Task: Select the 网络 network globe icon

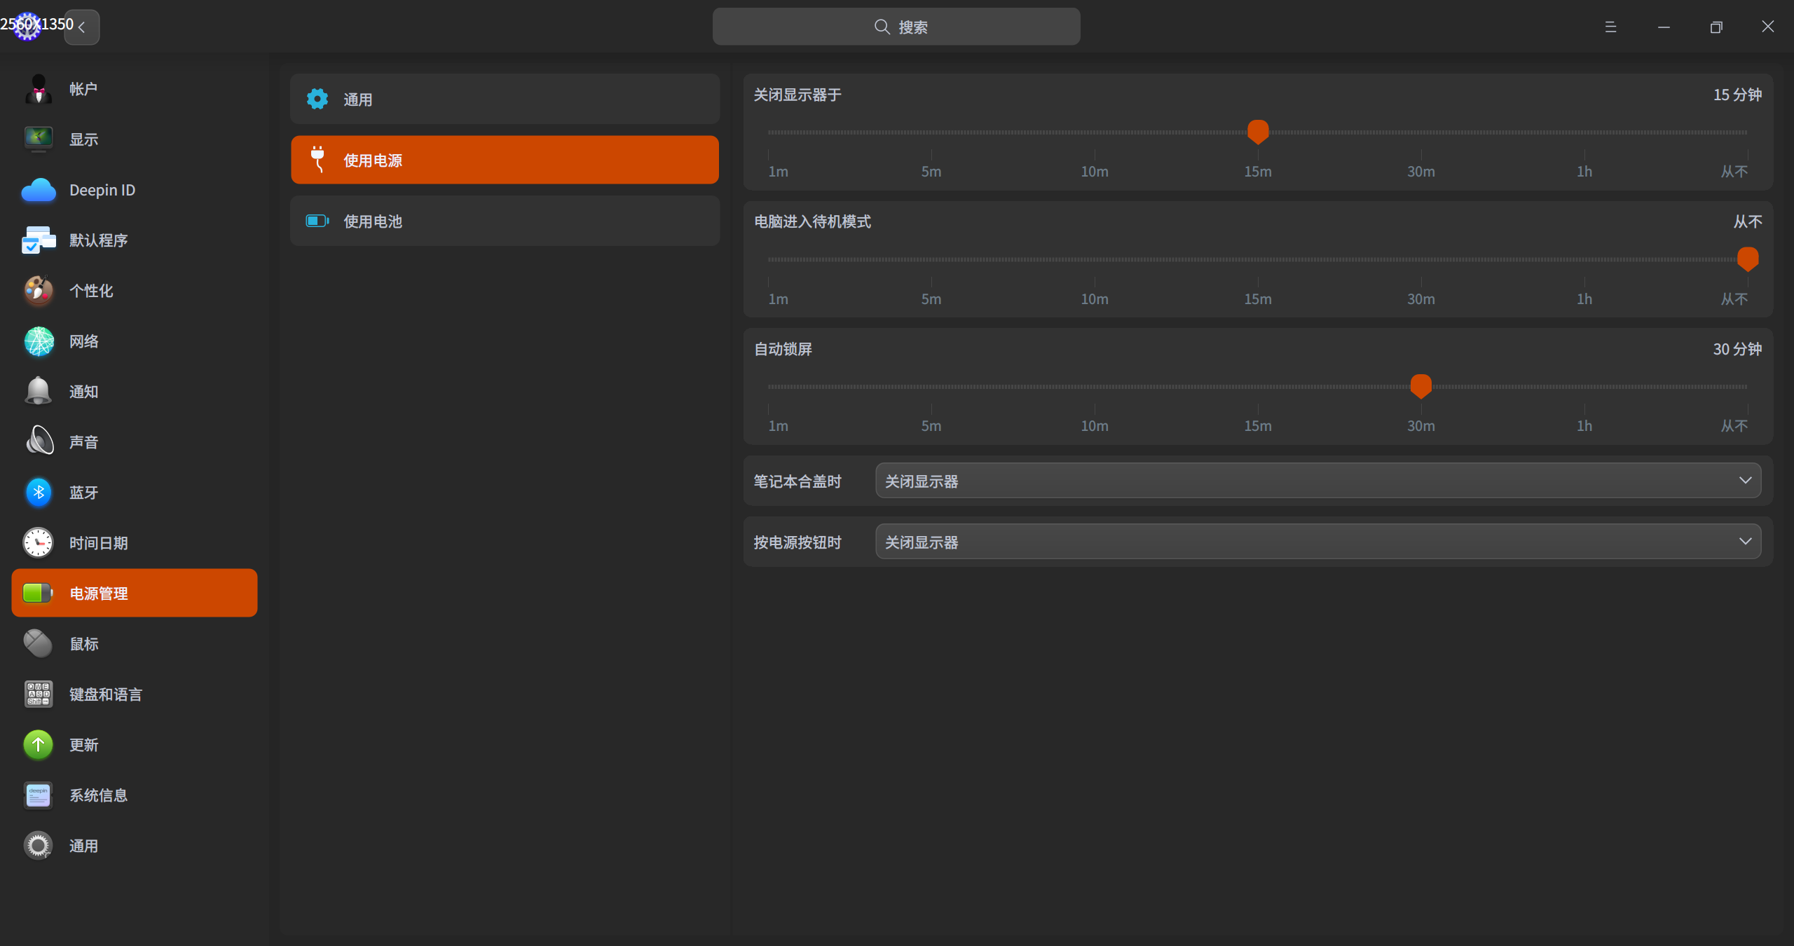Action: pyautogui.click(x=39, y=341)
